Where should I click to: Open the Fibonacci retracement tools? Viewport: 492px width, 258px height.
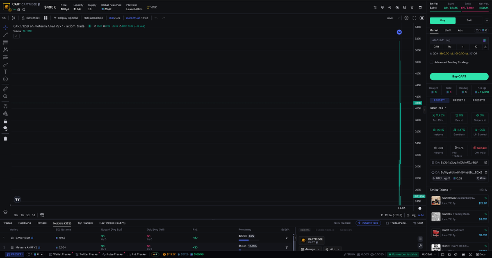[5, 42]
